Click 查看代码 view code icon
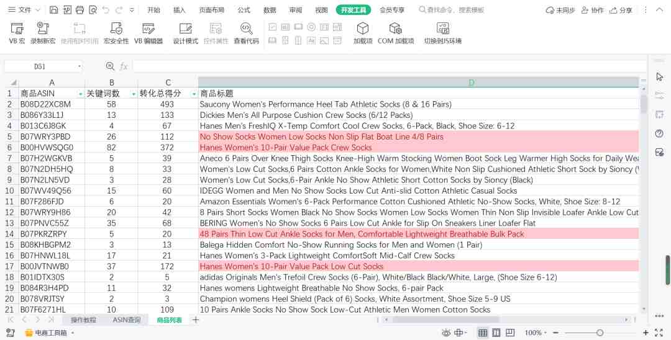671x340 pixels. 246,28
